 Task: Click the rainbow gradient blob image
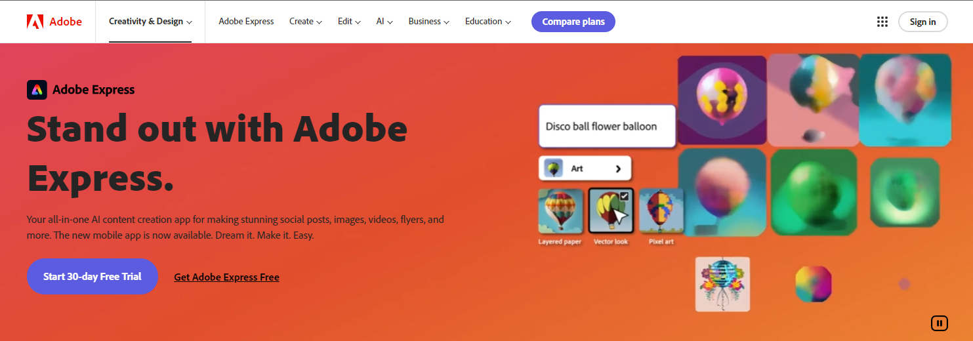coord(814,284)
